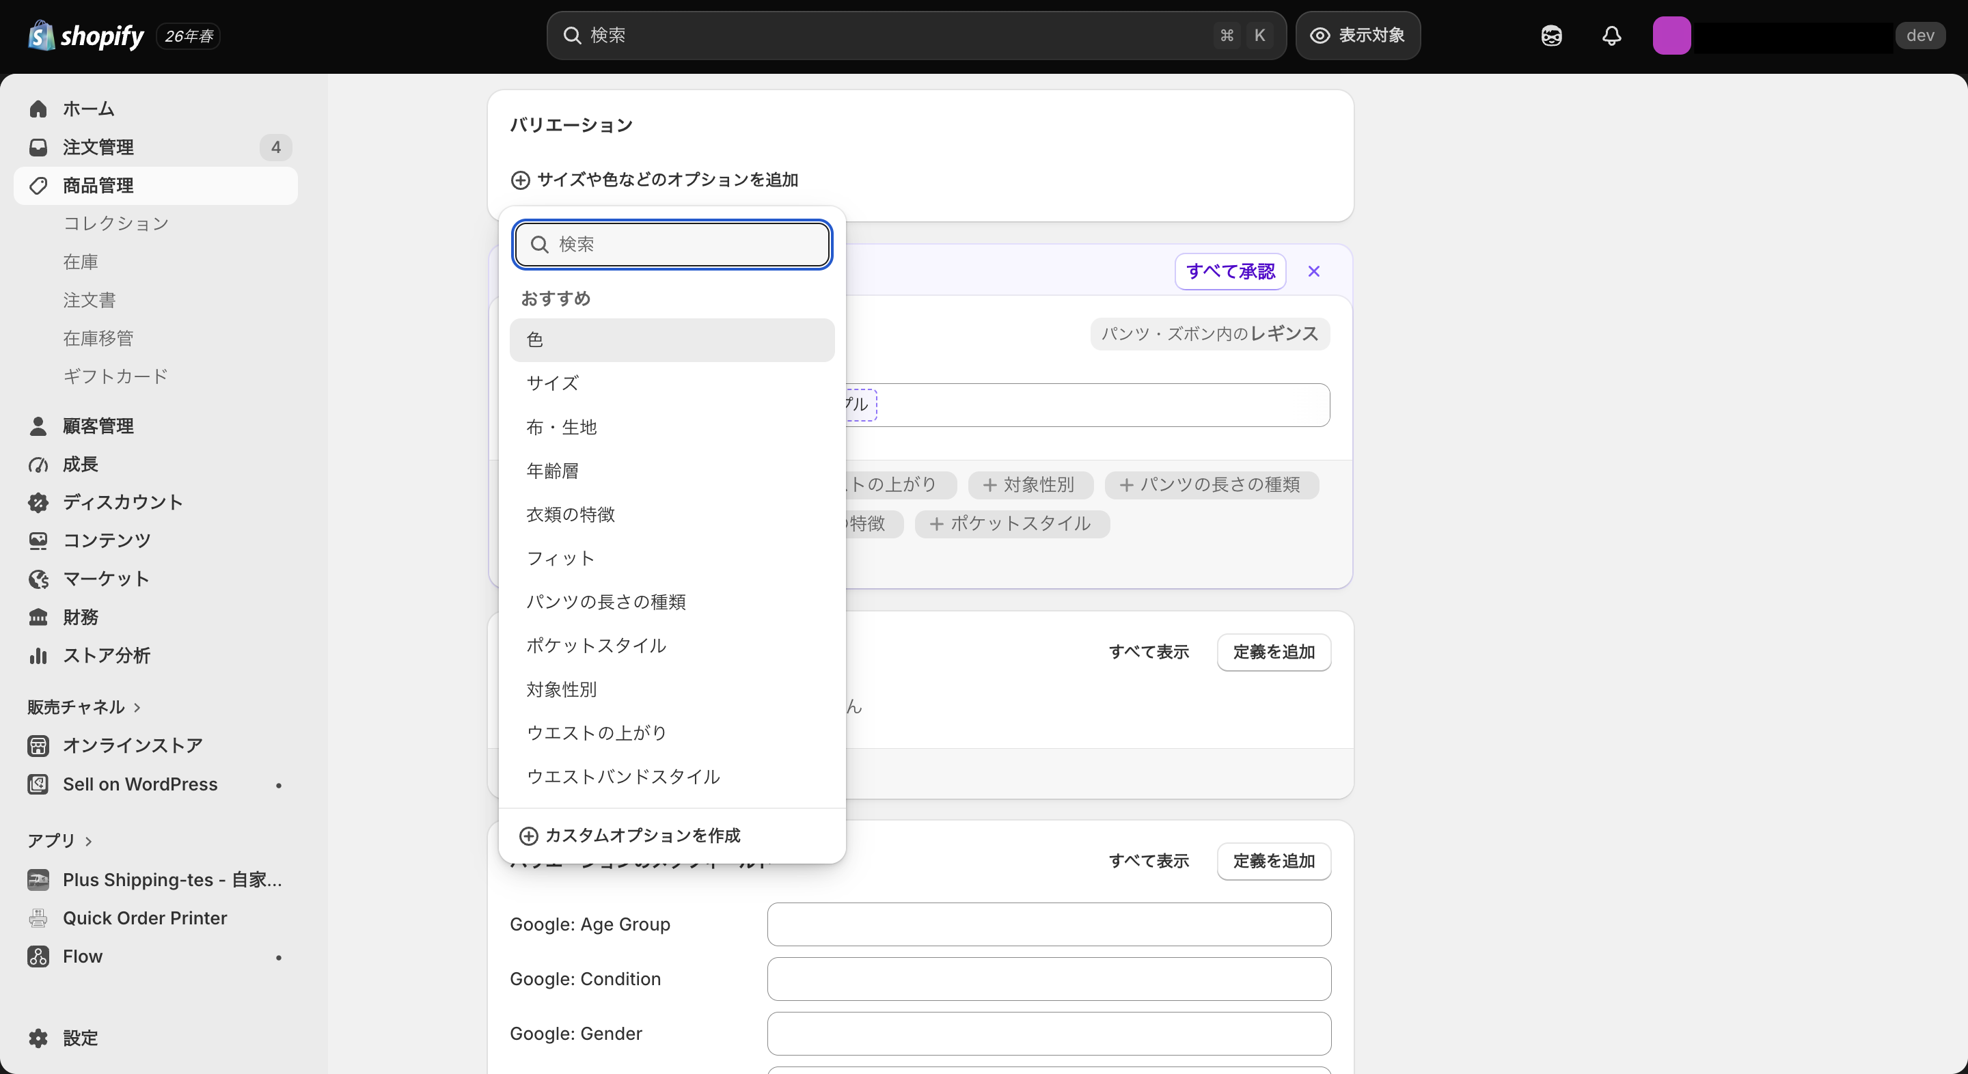The width and height of the screenshot is (1968, 1074).
Task: Click the Google: Condition field
Action: pos(1048,978)
